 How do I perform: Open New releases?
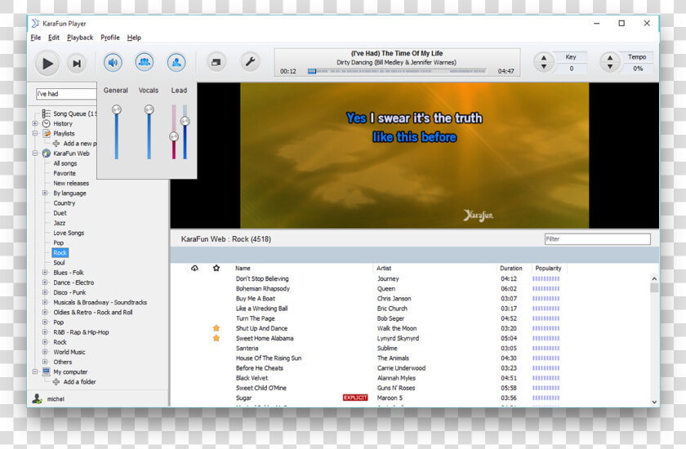click(x=71, y=183)
